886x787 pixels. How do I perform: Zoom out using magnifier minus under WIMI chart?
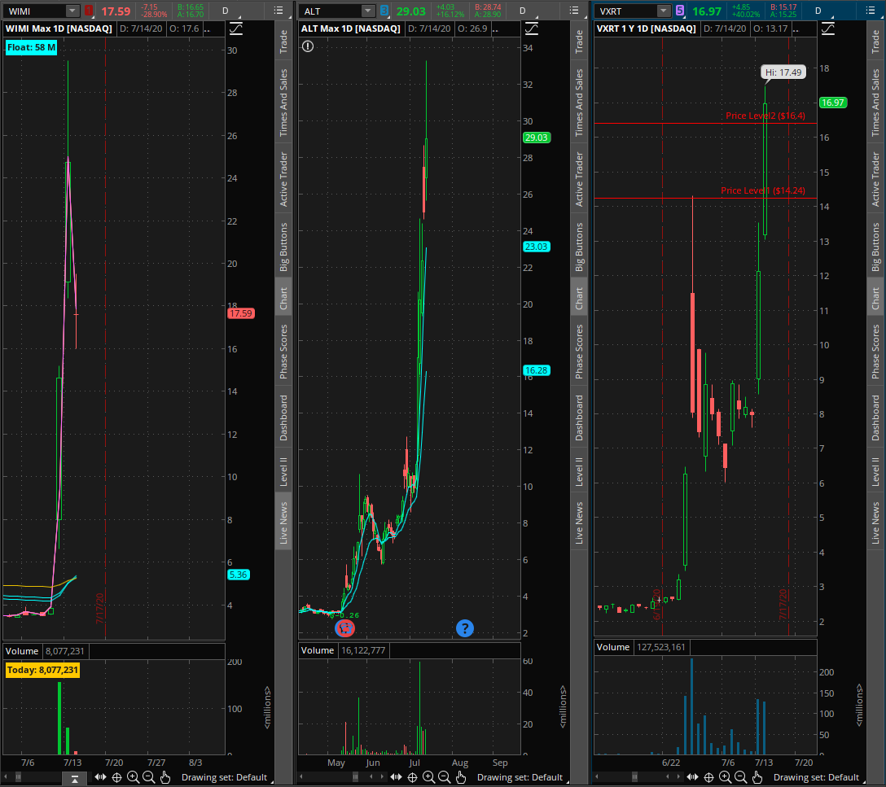click(x=148, y=777)
